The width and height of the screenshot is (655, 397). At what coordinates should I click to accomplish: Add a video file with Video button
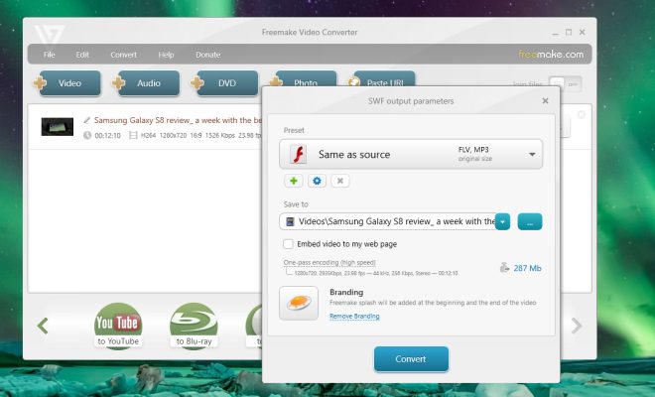(67, 83)
